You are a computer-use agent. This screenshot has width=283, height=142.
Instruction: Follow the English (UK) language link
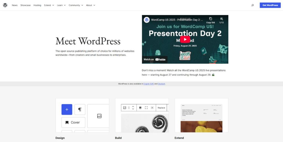148,84
